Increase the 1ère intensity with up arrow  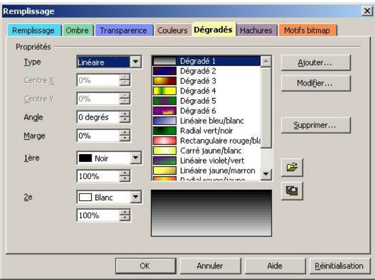point(125,173)
